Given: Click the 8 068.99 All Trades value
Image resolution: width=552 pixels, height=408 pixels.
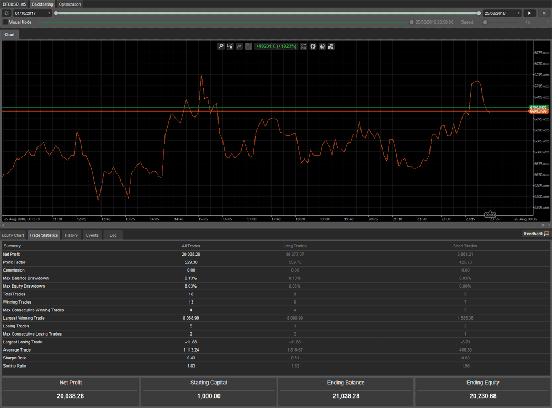Looking at the screenshot, I should [x=191, y=318].
